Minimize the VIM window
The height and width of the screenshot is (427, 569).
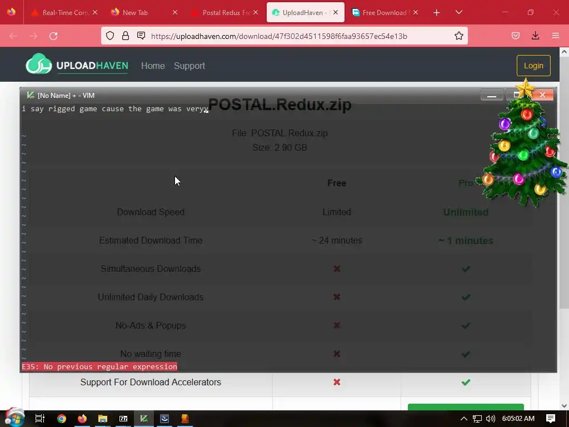[x=492, y=95]
